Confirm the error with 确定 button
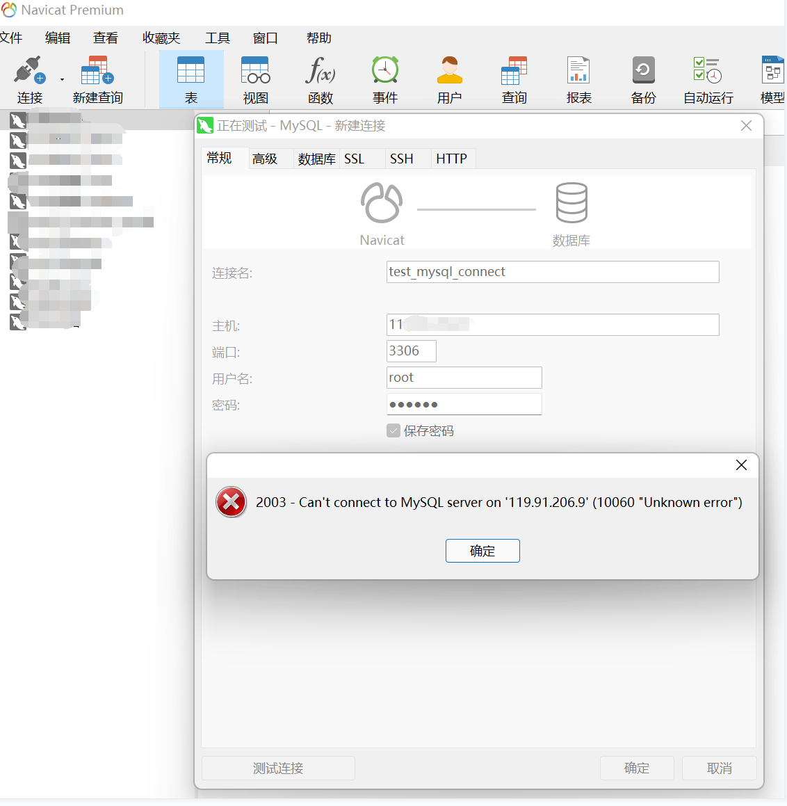 coord(482,551)
